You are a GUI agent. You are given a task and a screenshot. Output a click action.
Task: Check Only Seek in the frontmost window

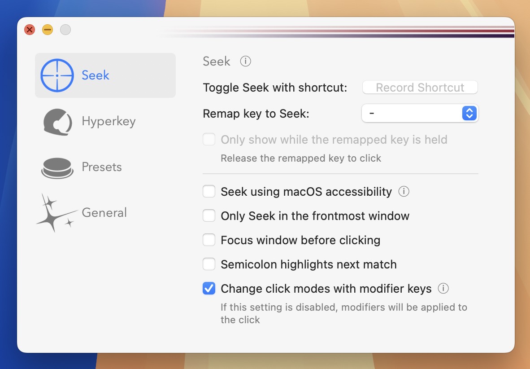point(209,215)
